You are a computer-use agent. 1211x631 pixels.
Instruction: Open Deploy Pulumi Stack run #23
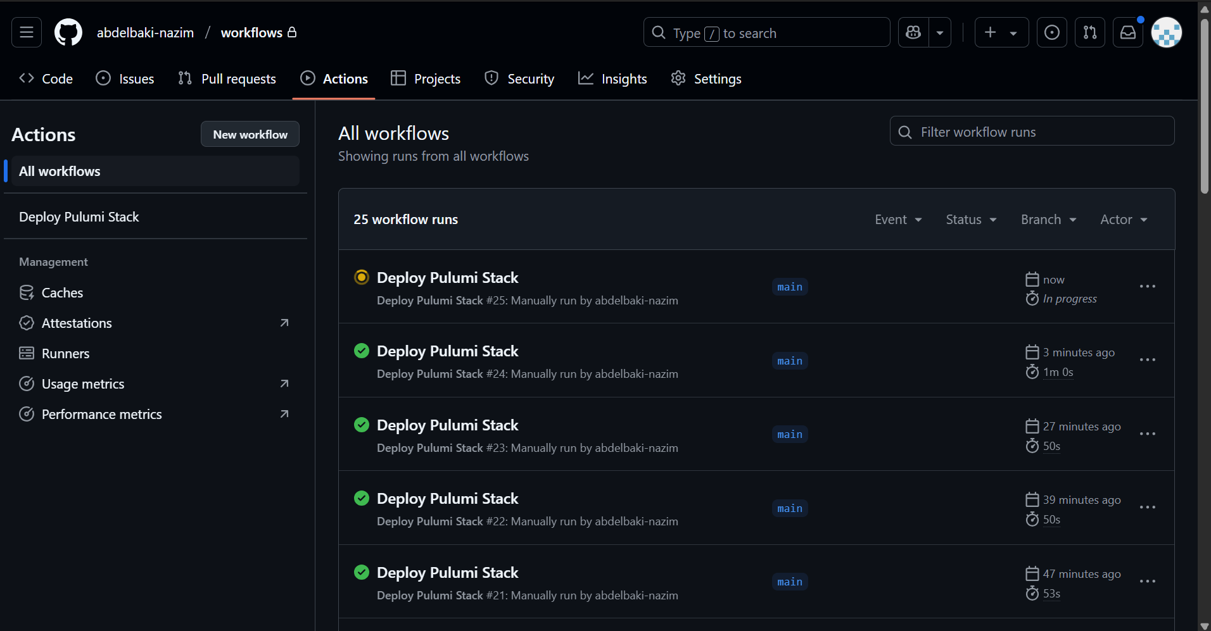click(x=447, y=425)
